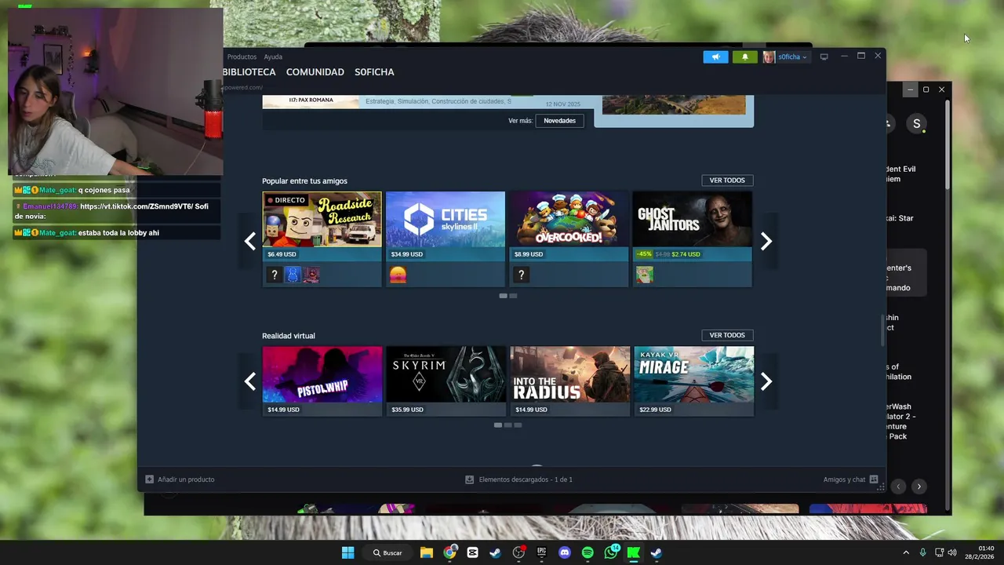The width and height of the screenshot is (1004, 565).
Task: Select second page dot of friends-popular carousel
Action: [x=513, y=296]
